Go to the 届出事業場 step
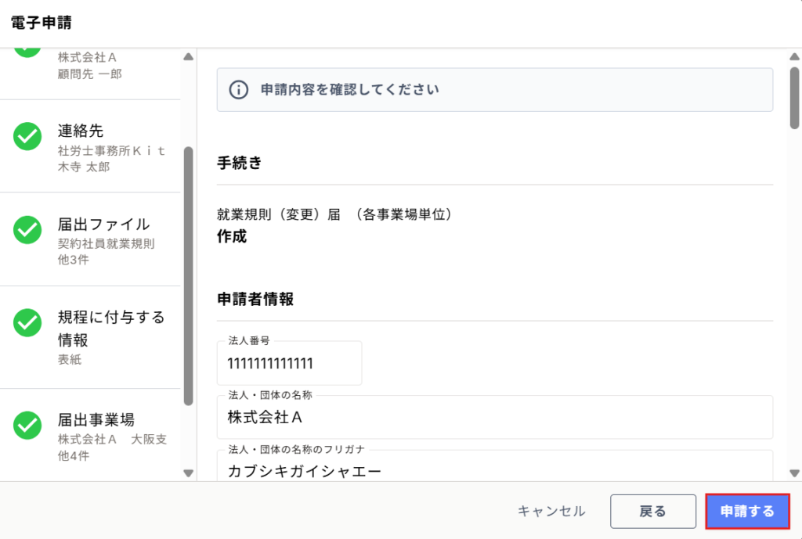This screenshot has height=539, width=802. 90,435
